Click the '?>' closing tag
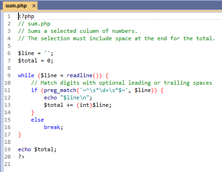The width and height of the screenshot is (222, 172). [21, 157]
